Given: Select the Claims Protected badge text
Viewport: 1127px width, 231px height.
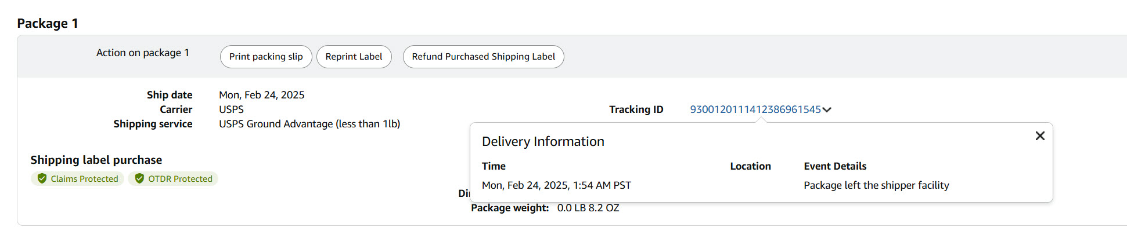Looking at the screenshot, I should coord(84,179).
